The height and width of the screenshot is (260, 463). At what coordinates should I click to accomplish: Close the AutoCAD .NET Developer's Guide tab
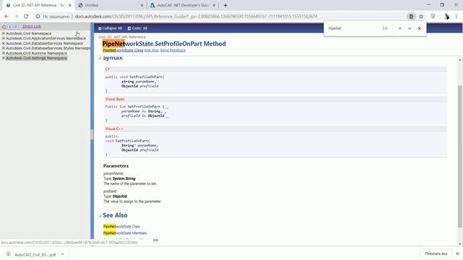click(214, 5)
